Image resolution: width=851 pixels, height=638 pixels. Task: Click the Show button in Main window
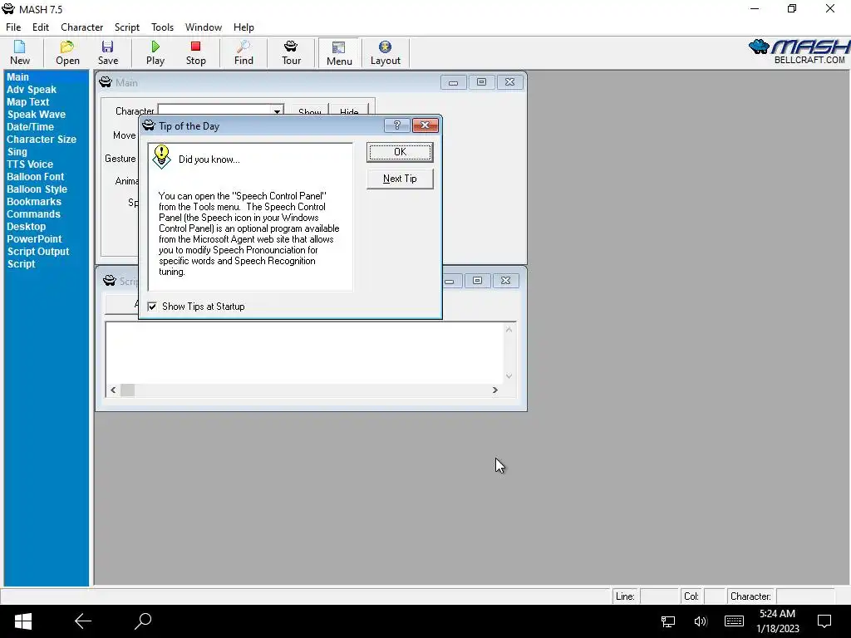click(x=310, y=110)
